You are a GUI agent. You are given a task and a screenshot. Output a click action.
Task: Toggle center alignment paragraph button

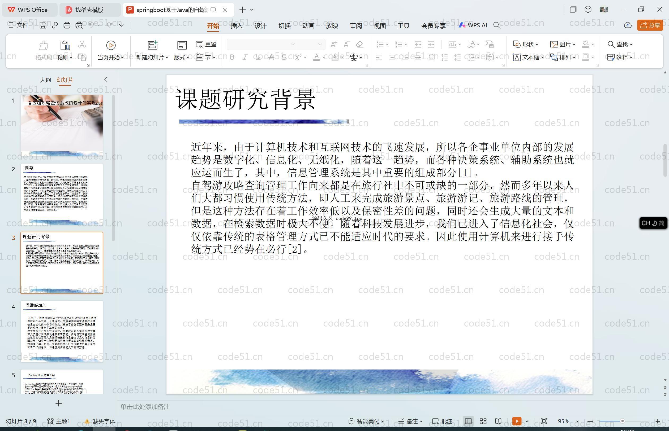tap(392, 58)
